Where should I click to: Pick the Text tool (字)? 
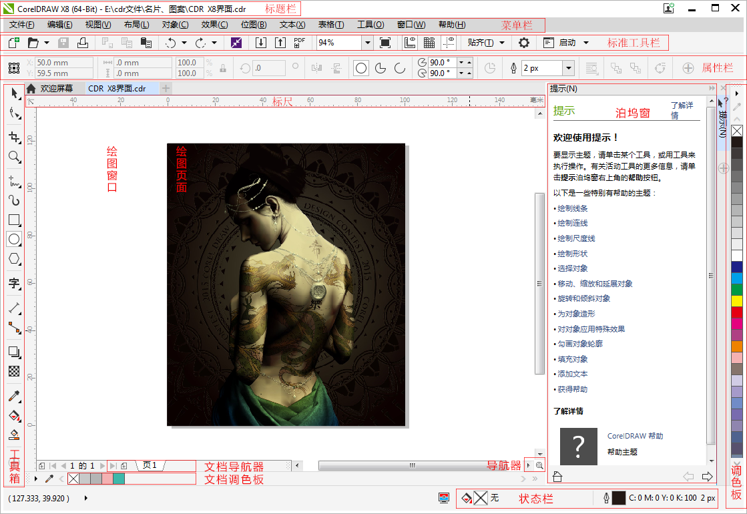[14, 284]
